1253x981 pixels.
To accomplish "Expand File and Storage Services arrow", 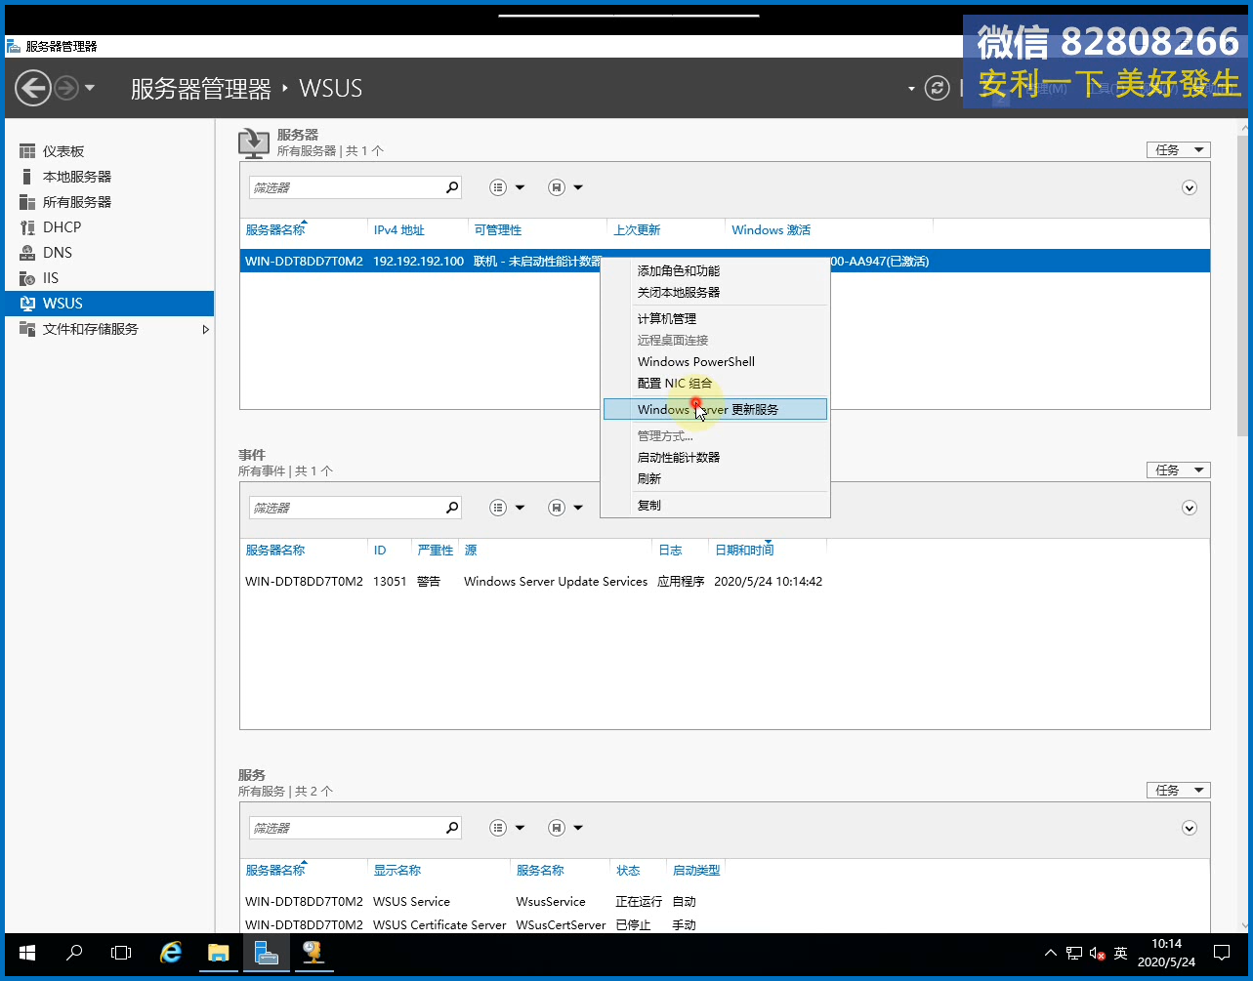I will pos(205,330).
